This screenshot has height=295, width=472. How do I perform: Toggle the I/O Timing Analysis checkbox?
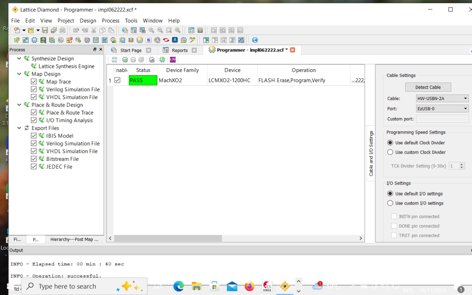[x=34, y=120]
